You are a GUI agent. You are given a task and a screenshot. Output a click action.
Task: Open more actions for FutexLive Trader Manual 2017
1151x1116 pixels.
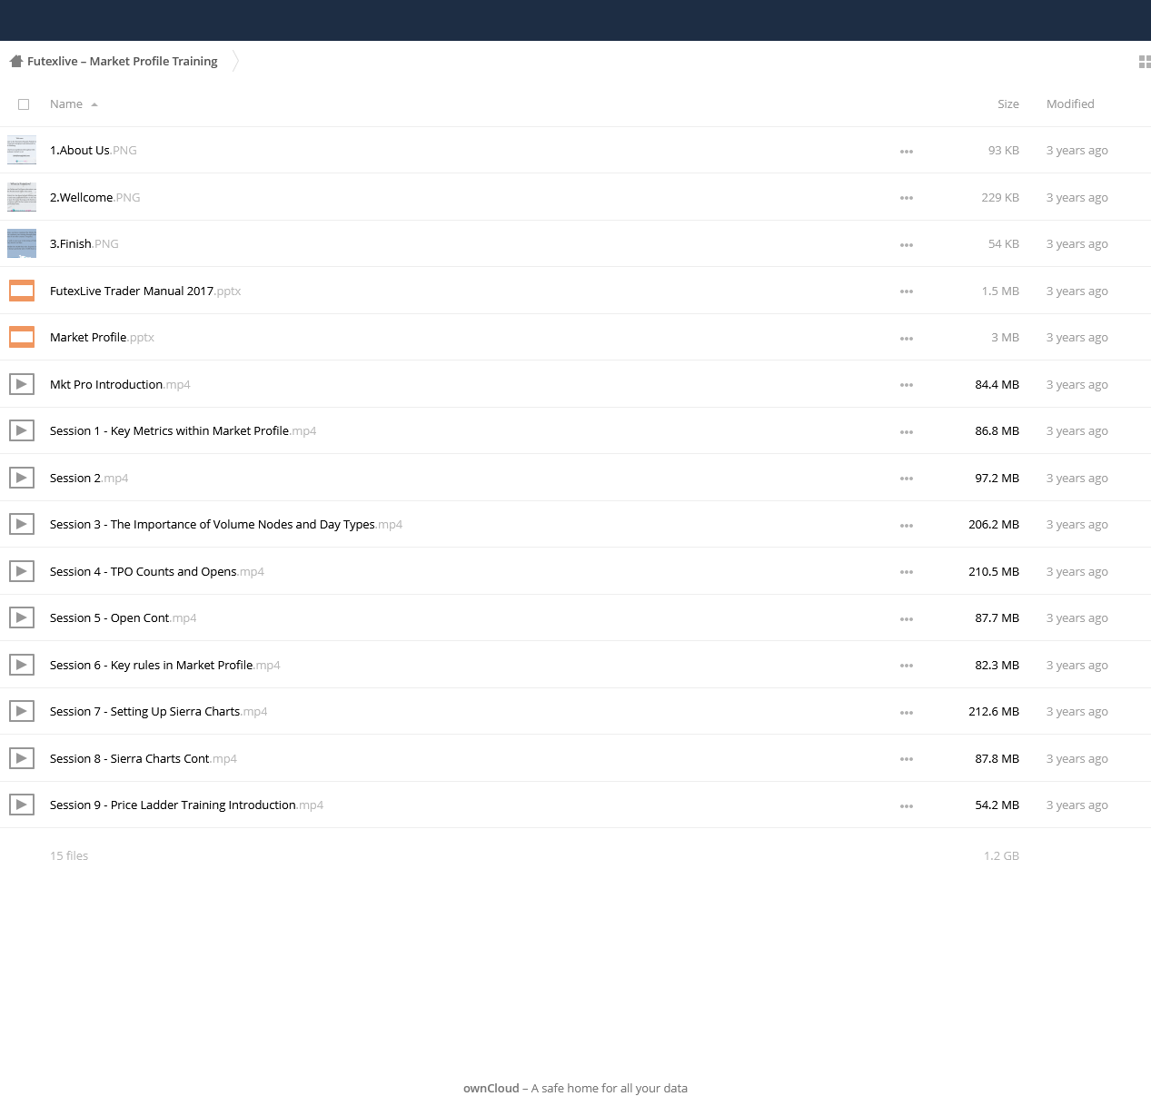pyautogui.click(x=907, y=291)
